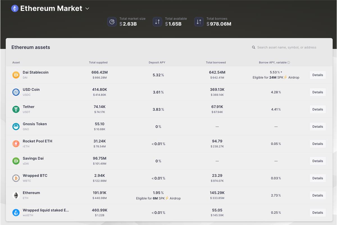Open Details for Gnosis Token
Image resolution: width=337 pixels, height=225 pixels.
point(318,126)
